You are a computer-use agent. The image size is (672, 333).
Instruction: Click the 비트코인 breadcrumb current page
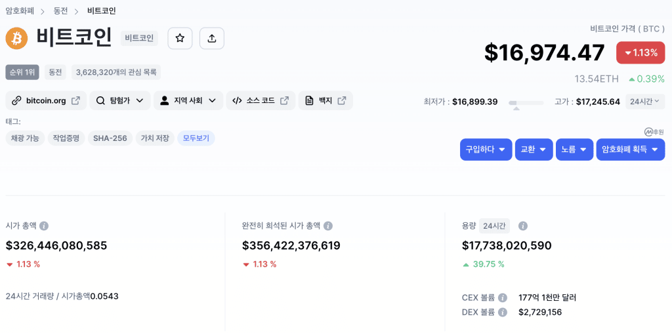pos(102,10)
